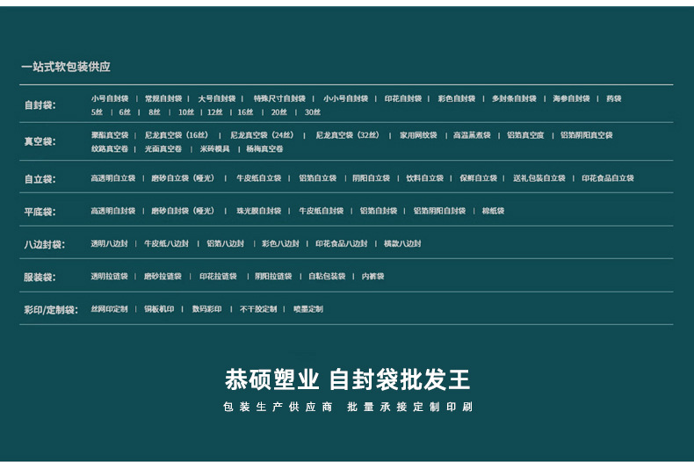Click the 纹路真空卷 link
Viewport: 694px width, 462px height.
tap(110, 148)
